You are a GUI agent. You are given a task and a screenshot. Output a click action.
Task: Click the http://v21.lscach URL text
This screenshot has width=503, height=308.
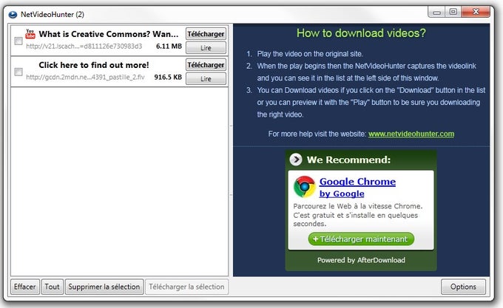[84, 46]
